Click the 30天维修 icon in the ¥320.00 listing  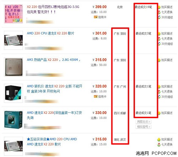(159, 97)
